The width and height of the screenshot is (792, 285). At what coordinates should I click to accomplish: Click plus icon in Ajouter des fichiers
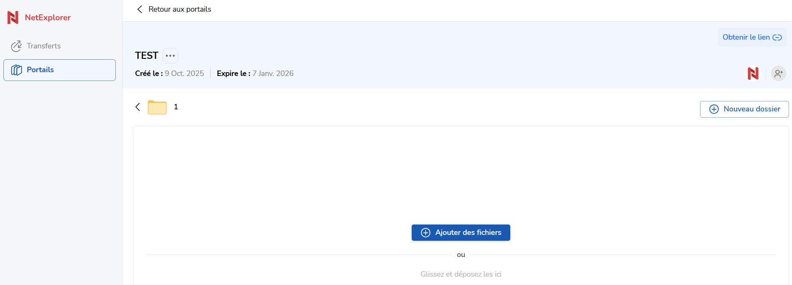[x=425, y=233]
